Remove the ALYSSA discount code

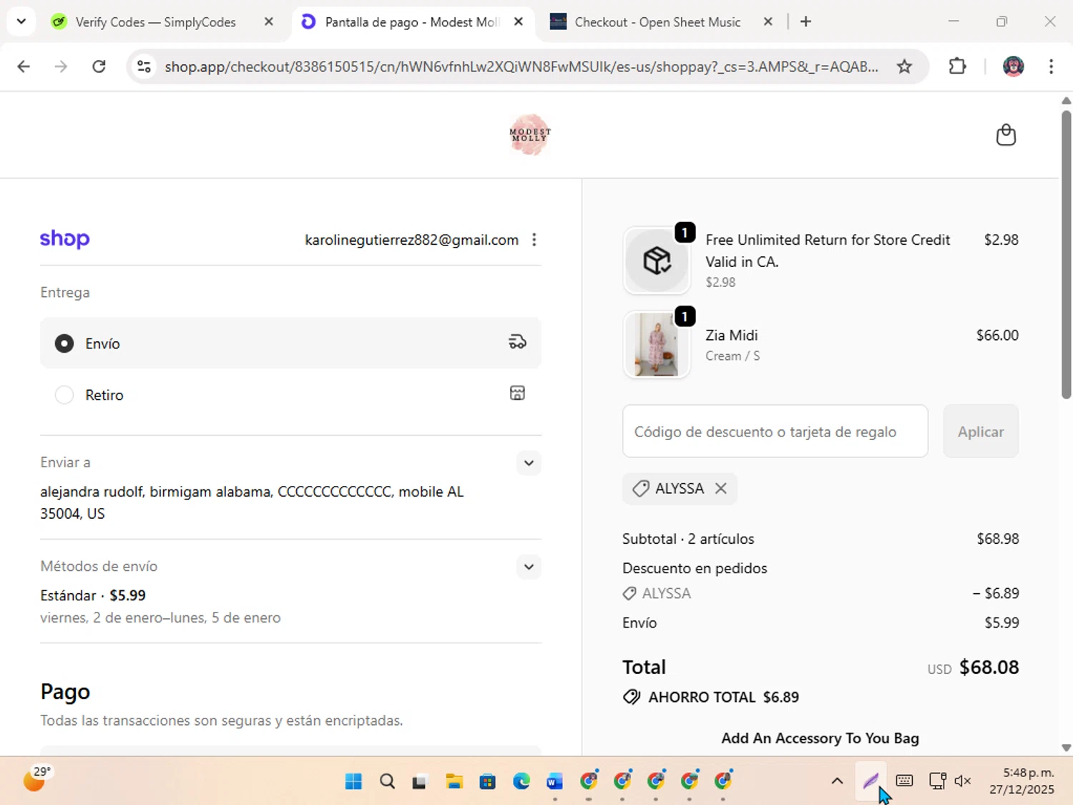[x=721, y=488]
